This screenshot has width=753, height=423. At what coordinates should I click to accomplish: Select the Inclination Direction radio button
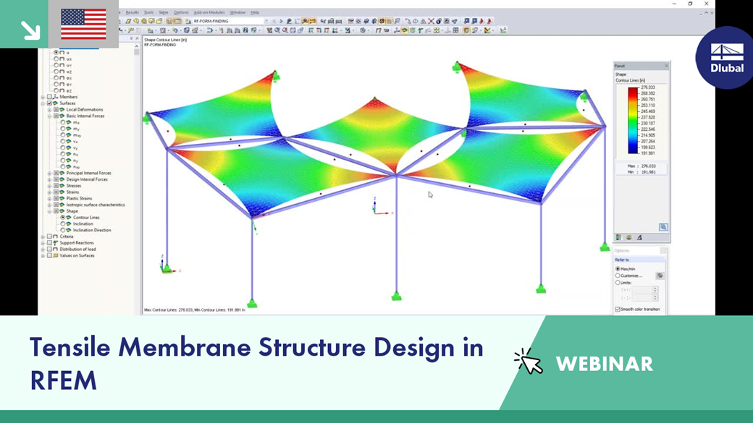tap(62, 230)
